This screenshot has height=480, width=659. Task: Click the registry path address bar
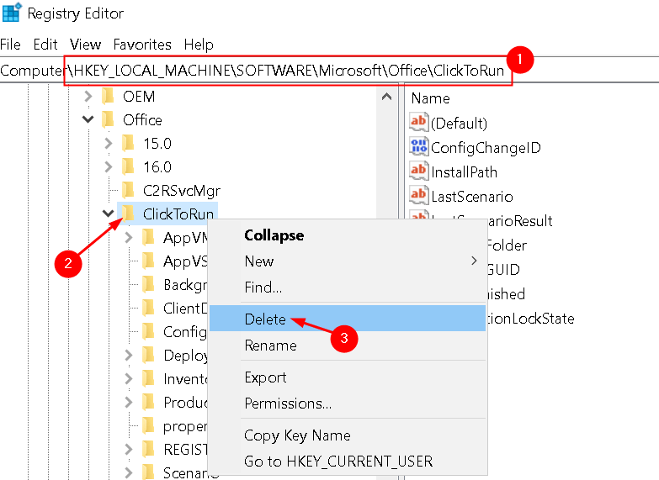point(330,70)
